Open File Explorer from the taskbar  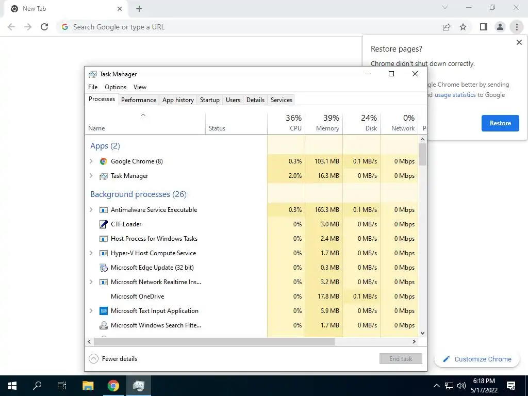[88, 386]
